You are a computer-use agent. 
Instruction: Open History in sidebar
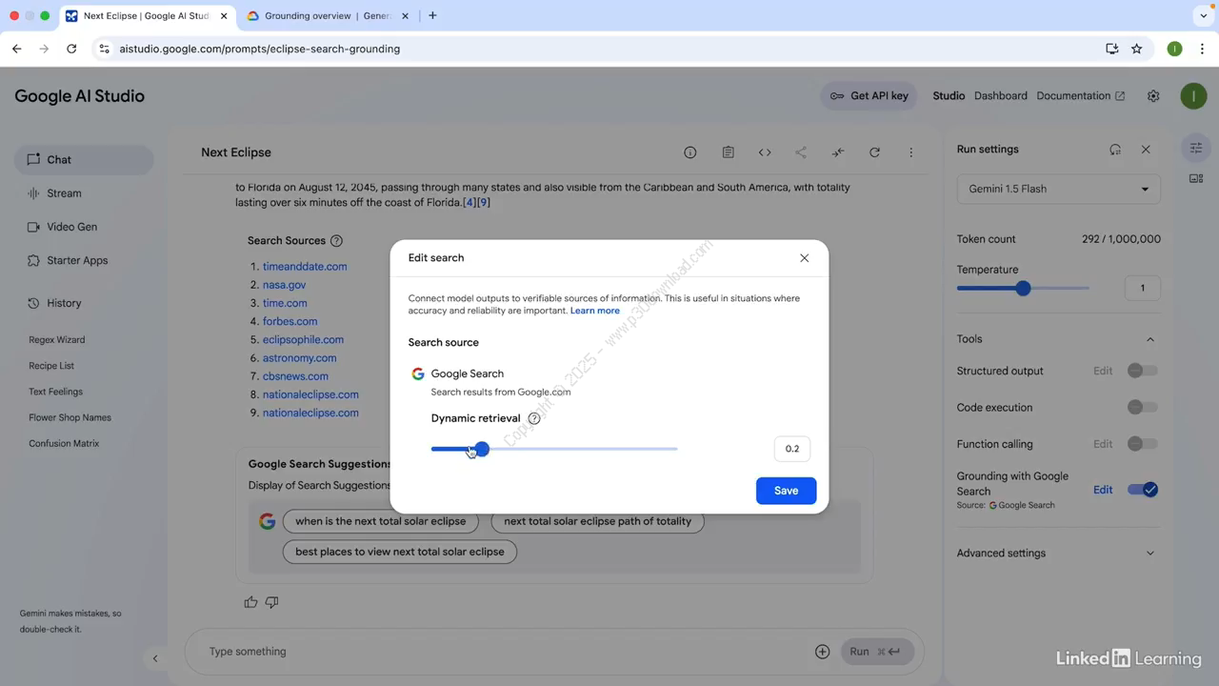pyautogui.click(x=64, y=303)
